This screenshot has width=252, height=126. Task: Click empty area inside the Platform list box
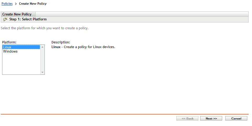[x=21, y=64]
